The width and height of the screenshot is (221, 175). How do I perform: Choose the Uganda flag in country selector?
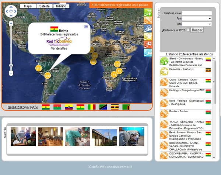(x=115, y=107)
